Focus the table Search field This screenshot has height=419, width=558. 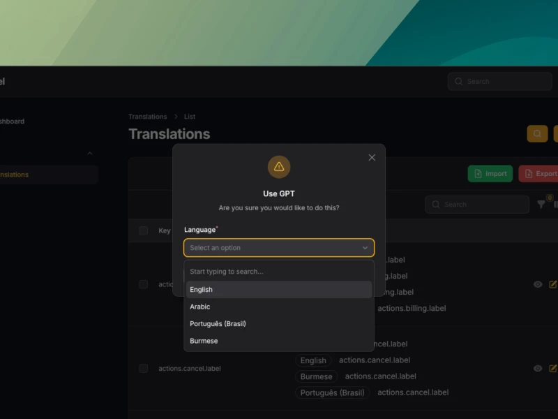click(x=477, y=204)
